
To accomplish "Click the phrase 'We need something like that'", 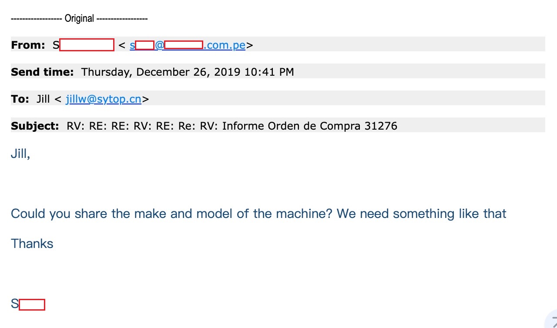I will click(x=422, y=214).
